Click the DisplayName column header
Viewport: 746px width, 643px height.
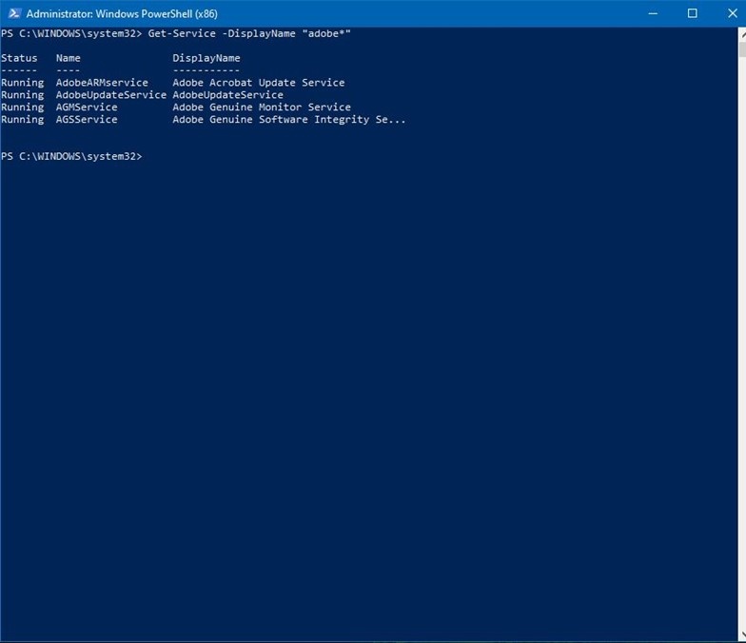click(206, 58)
